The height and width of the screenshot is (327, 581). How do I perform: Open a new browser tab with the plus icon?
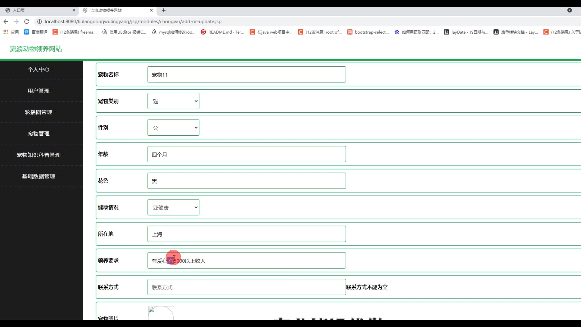tap(164, 10)
